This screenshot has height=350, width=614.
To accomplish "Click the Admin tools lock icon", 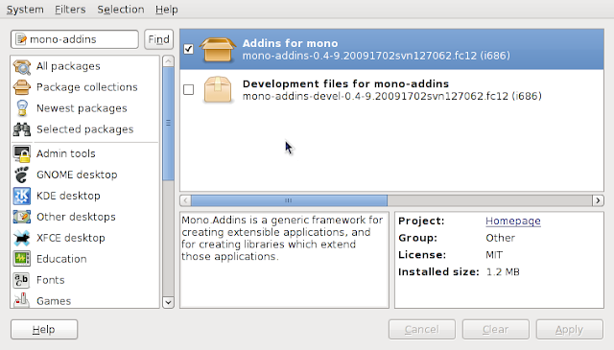I will click(x=22, y=153).
